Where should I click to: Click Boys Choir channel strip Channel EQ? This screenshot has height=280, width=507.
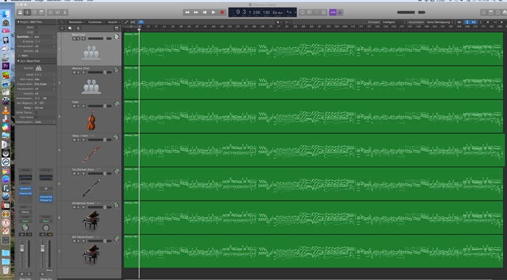point(25,194)
